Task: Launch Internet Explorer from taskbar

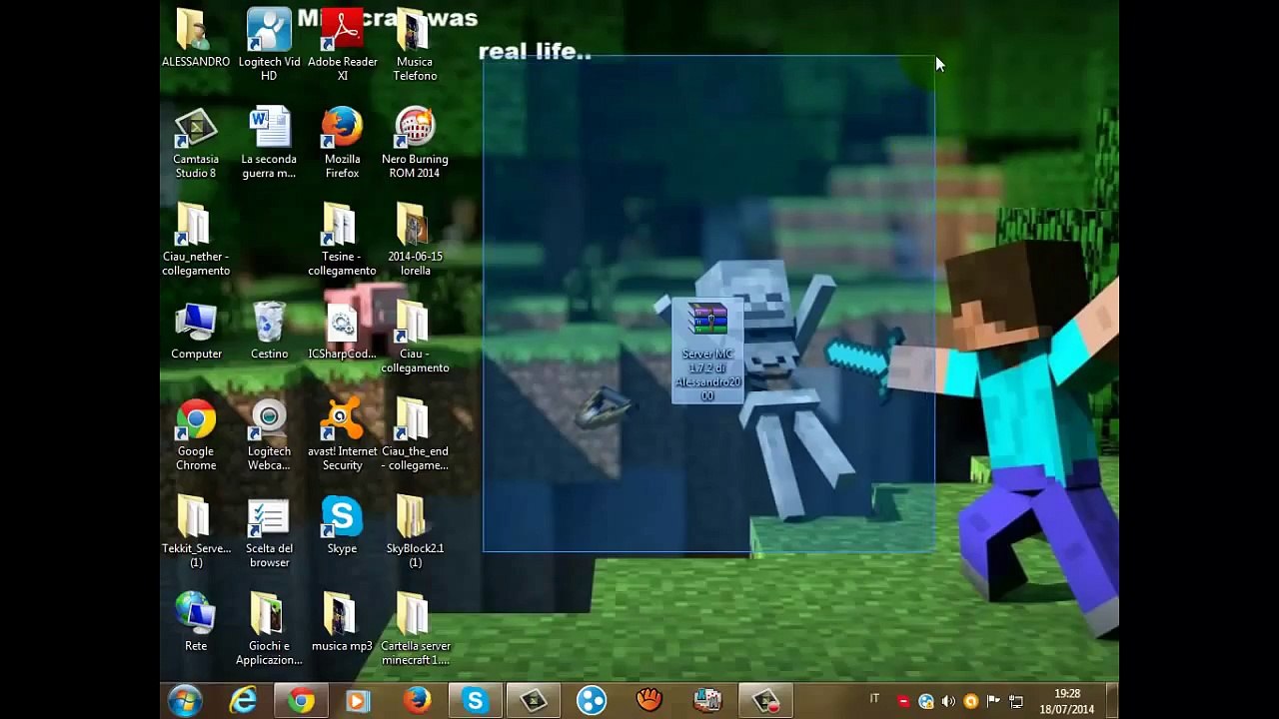Action: [243, 701]
